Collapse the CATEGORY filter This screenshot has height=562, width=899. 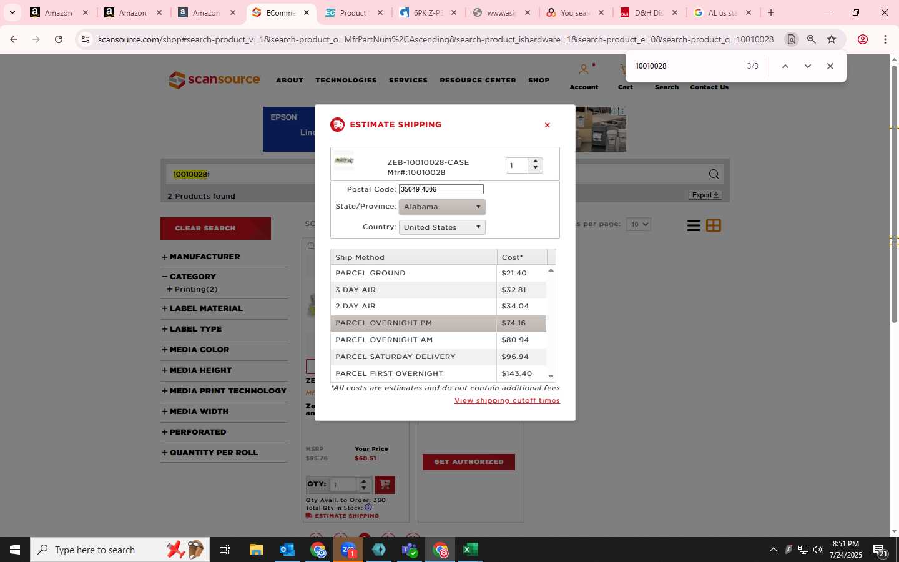189,277
